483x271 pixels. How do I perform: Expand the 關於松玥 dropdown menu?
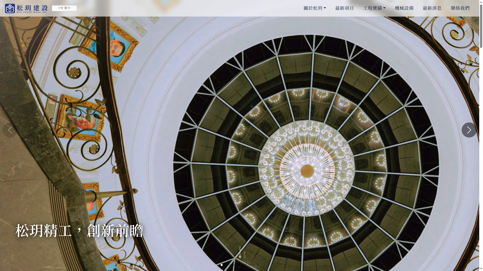(x=315, y=8)
